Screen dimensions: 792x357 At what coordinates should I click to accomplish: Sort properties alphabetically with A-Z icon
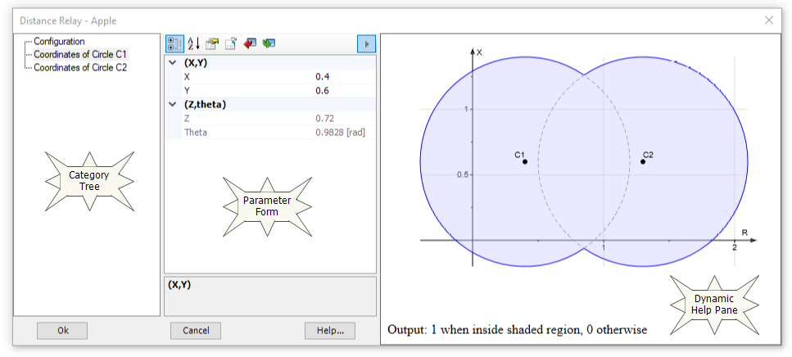pyautogui.click(x=194, y=43)
